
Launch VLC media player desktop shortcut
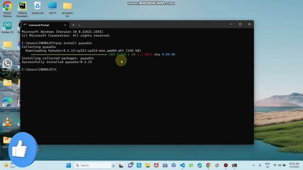(x=8, y=124)
